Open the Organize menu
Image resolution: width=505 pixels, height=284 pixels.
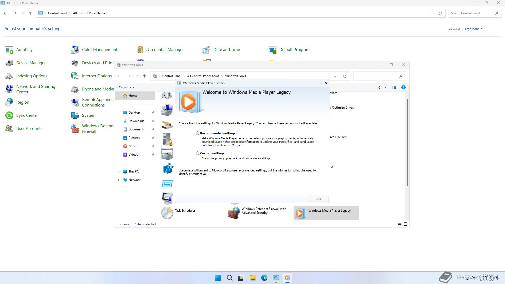(127, 87)
